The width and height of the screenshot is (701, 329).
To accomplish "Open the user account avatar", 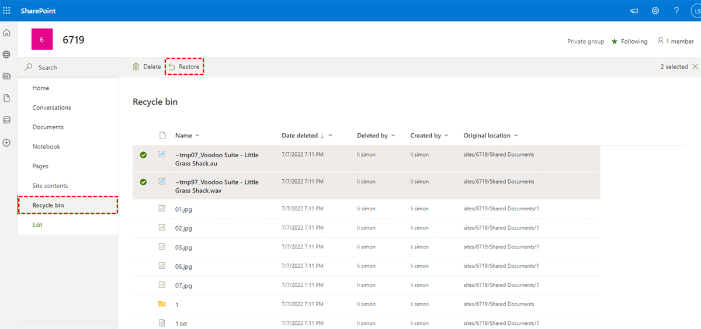I will tap(695, 11).
